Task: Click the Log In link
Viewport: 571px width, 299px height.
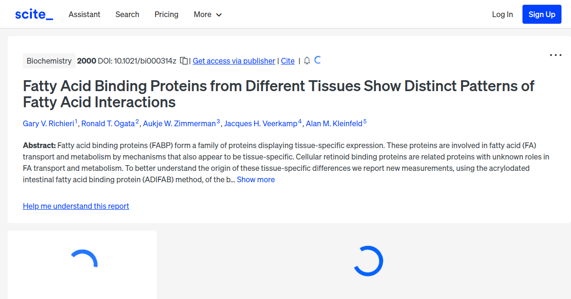Action: click(502, 14)
